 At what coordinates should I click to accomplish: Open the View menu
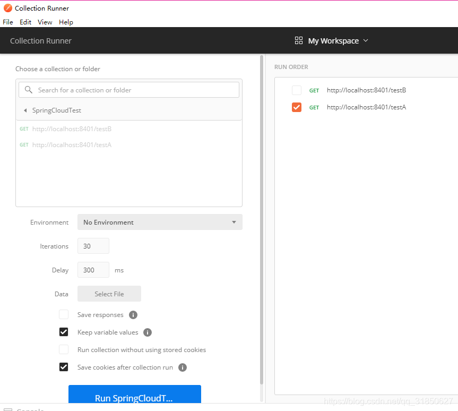(x=45, y=22)
